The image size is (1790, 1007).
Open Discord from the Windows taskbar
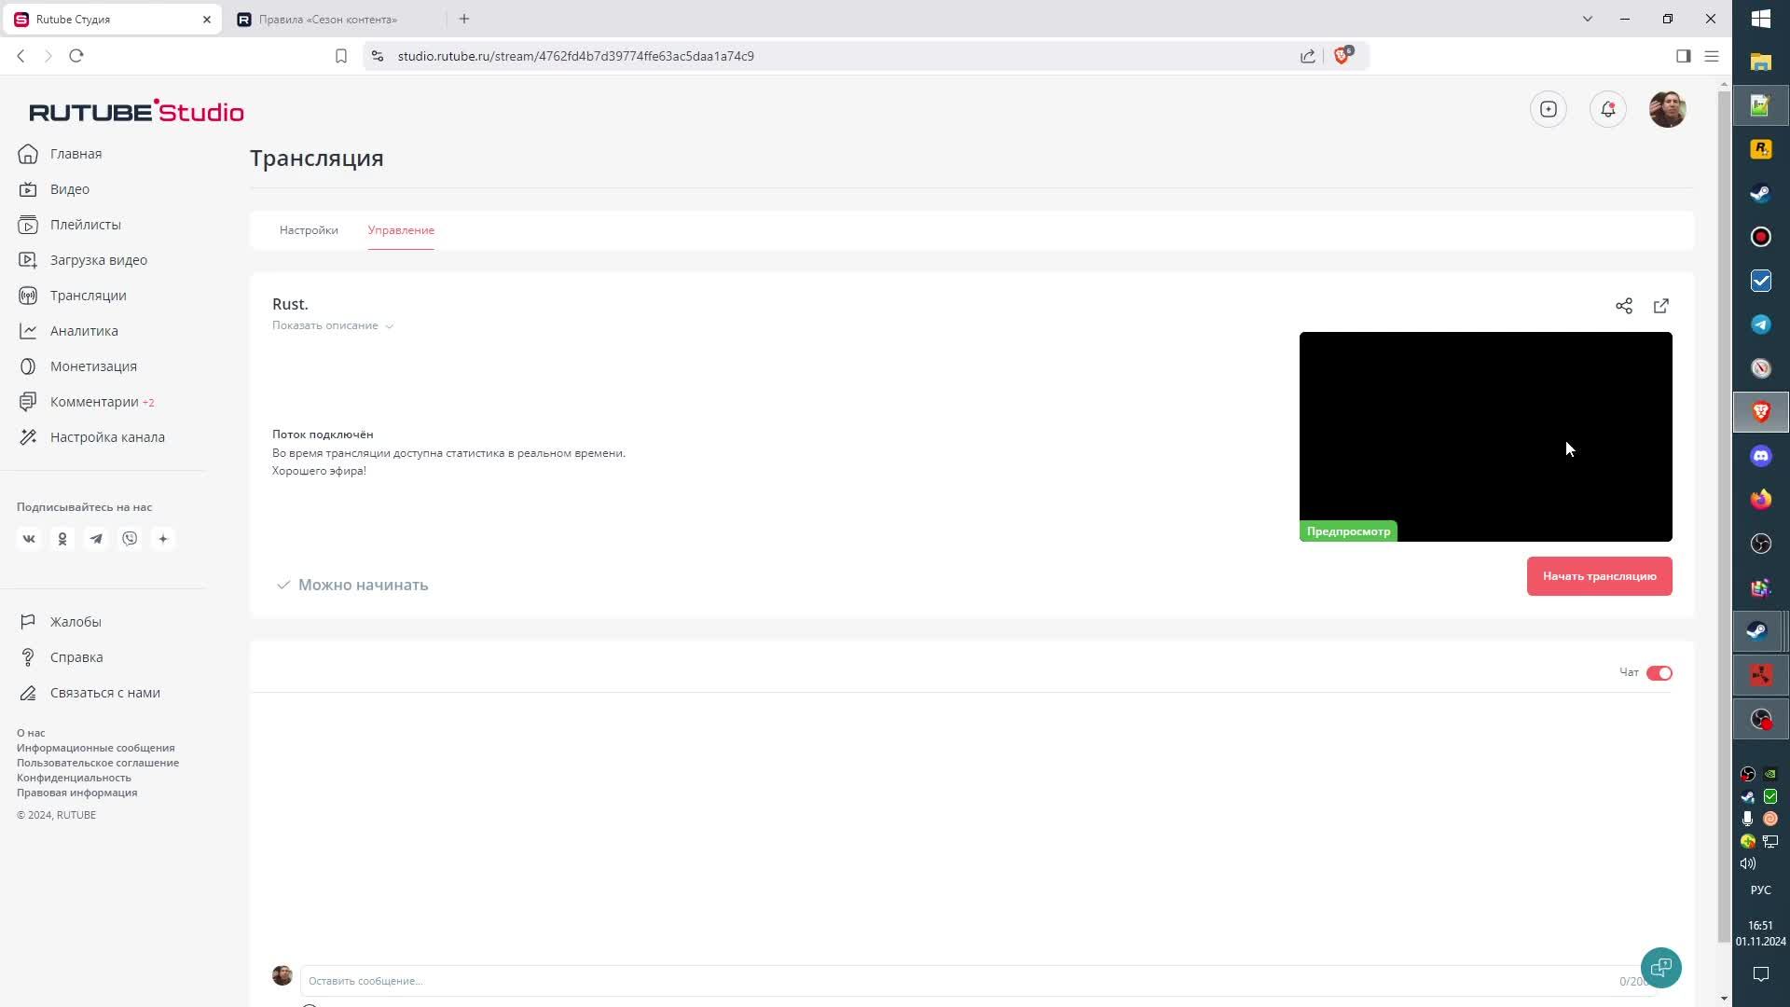click(1760, 456)
